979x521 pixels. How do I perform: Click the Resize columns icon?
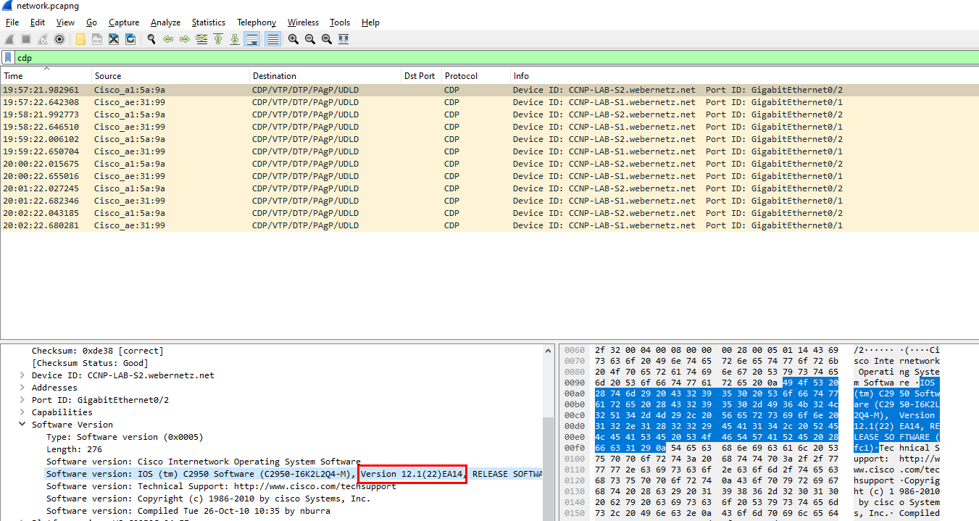coord(343,39)
